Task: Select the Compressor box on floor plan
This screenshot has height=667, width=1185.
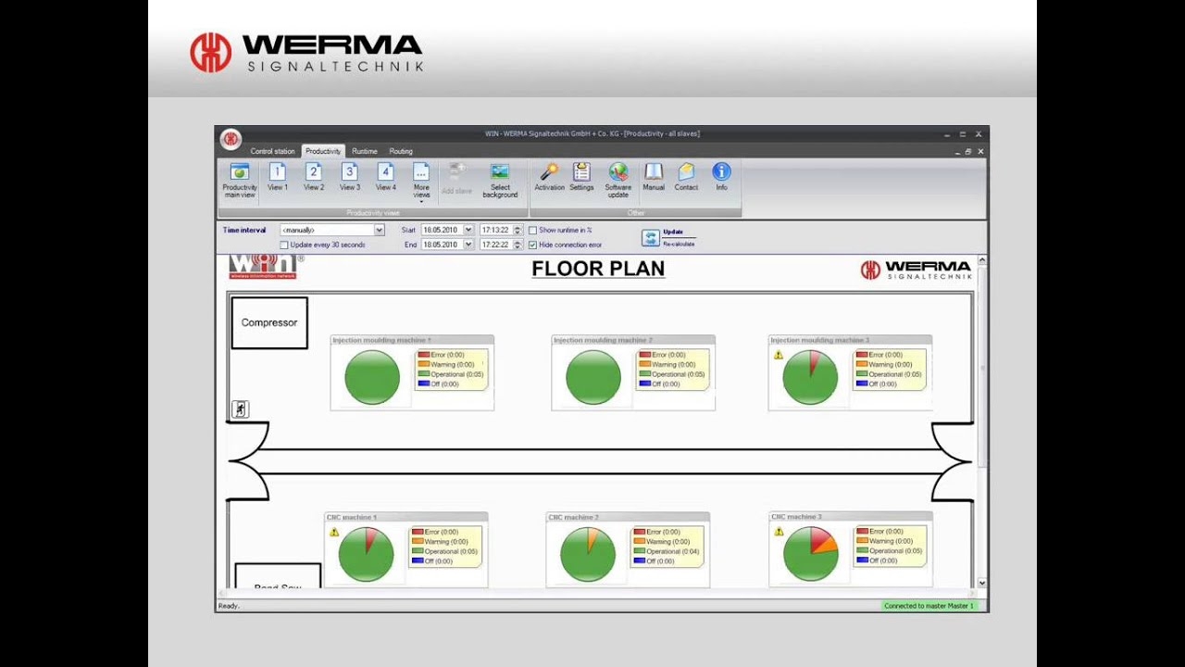Action: [x=269, y=322]
